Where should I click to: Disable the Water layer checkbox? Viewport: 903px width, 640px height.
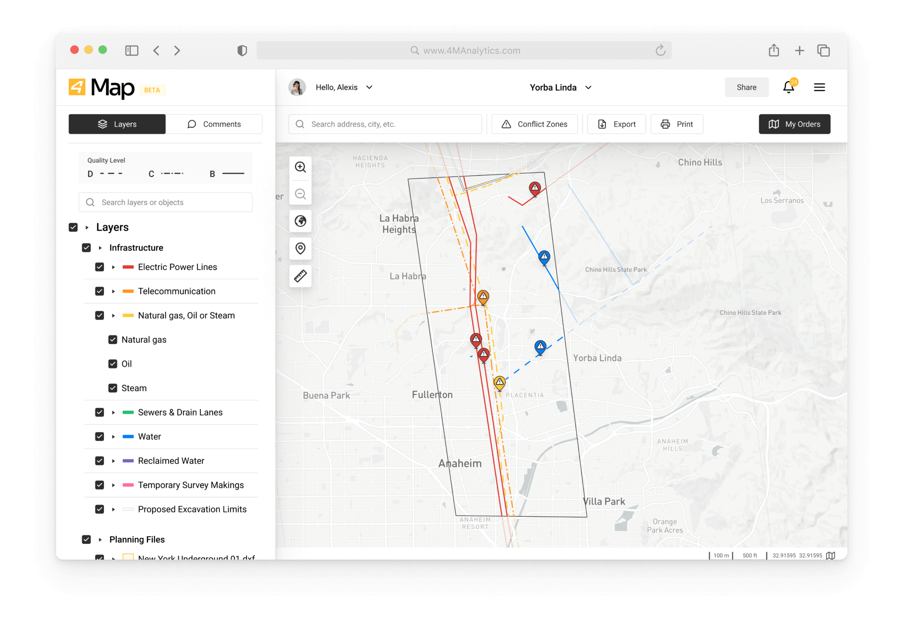click(99, 436)
